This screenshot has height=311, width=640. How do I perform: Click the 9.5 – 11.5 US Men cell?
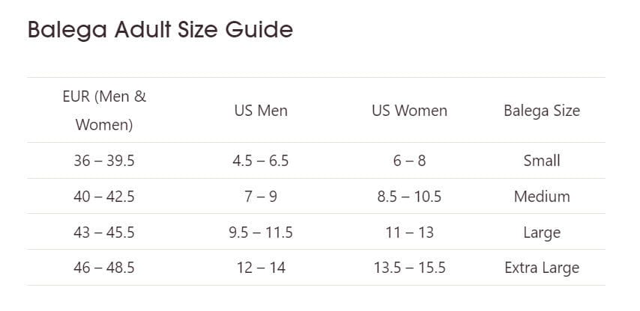[x=261, y=233]
